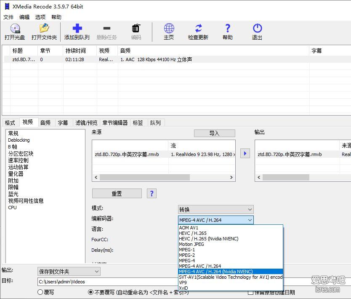Viewport: 351px width, 299px height.
Task: Open the 文件 menu
Action: pyautogui.click(x=8, y=17)
